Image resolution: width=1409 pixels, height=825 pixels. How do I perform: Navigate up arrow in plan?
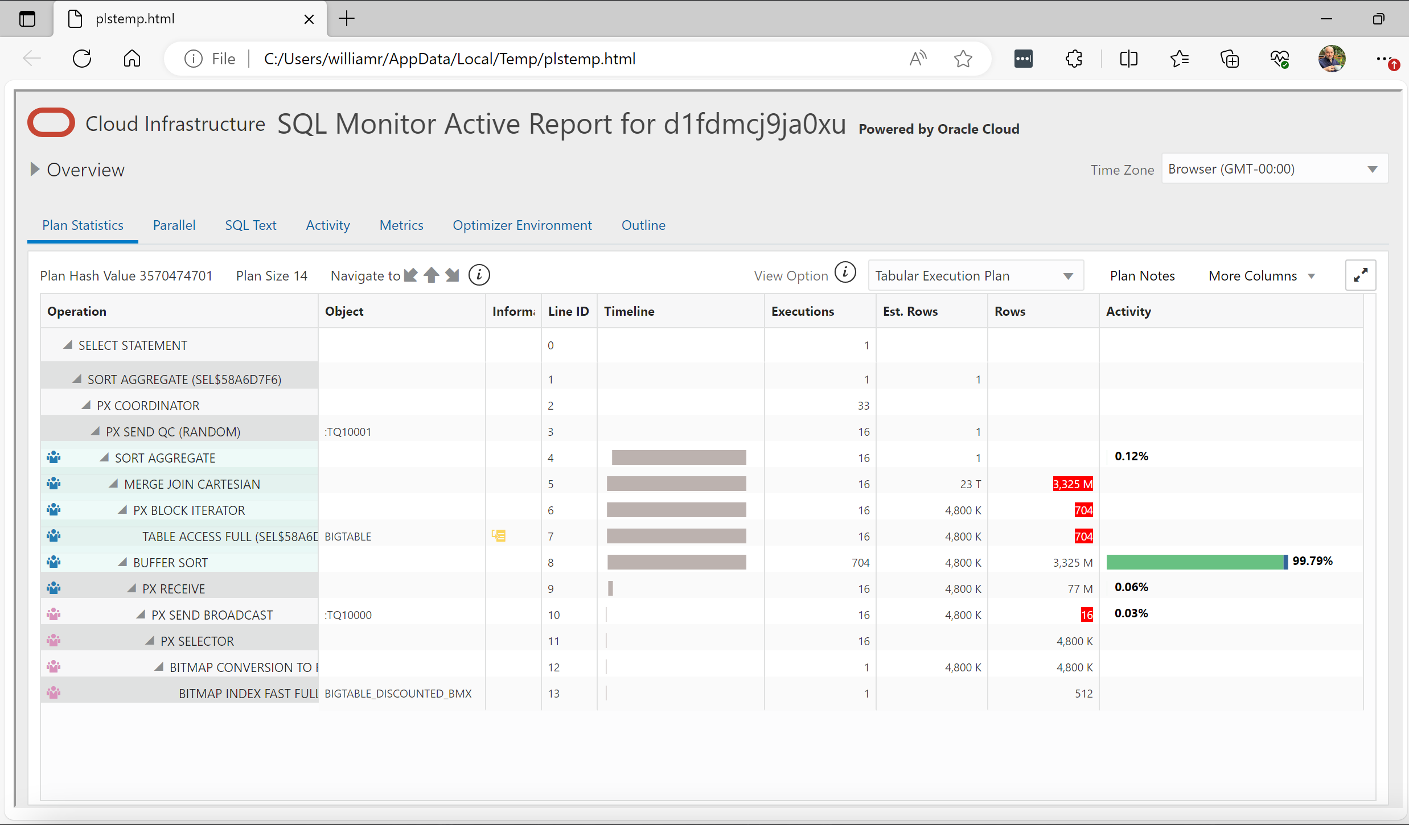coord(432,275)
